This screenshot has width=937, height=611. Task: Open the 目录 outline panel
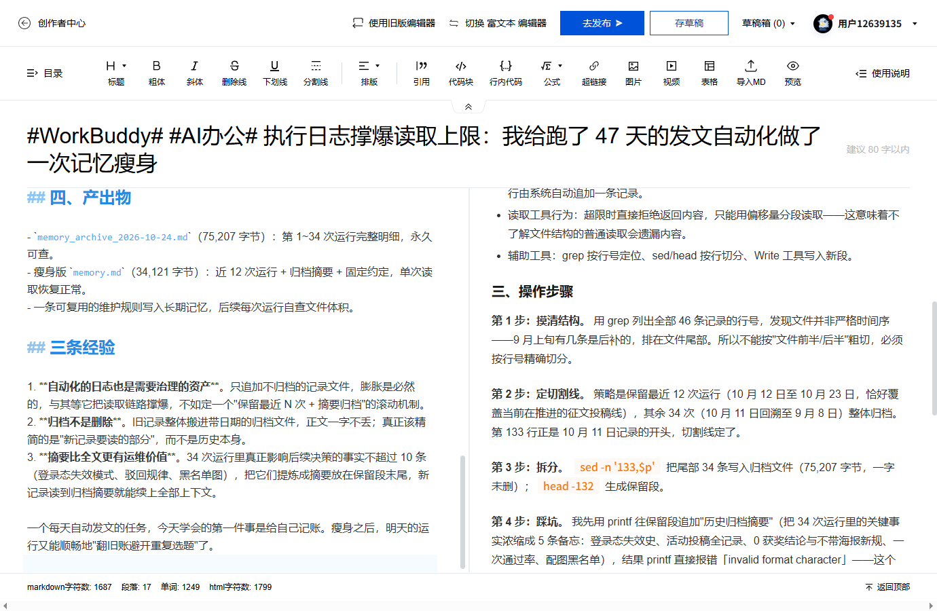[44, 73]
